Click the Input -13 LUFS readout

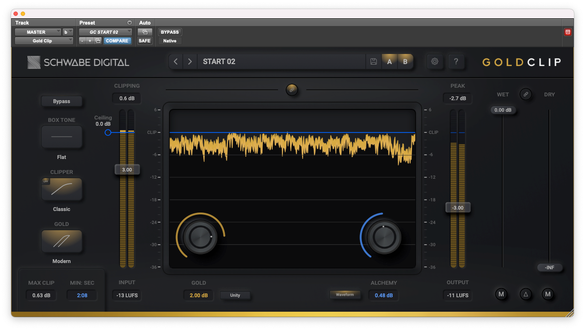127,295
